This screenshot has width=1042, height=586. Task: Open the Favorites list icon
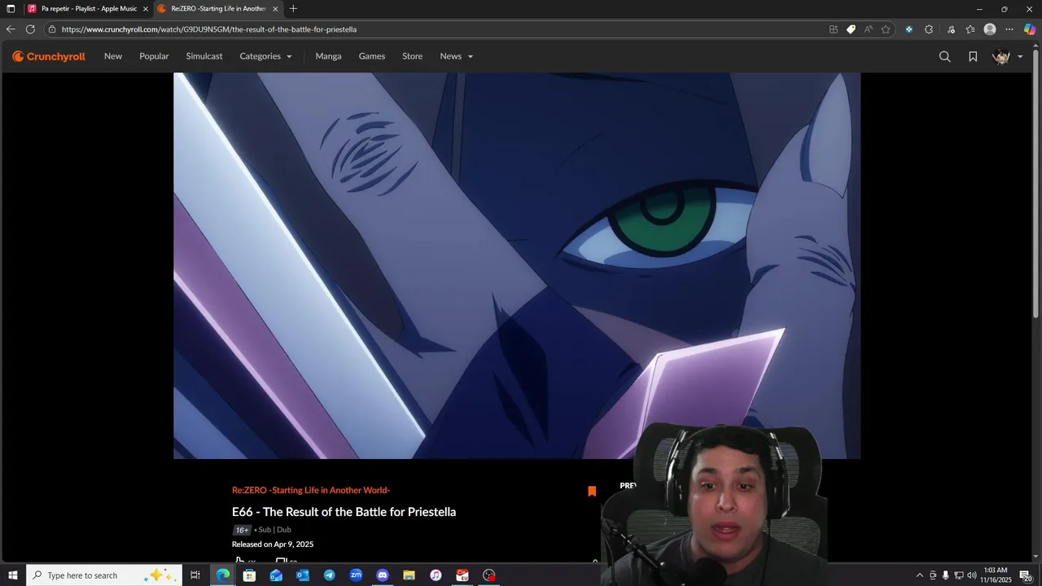point(970,29)
